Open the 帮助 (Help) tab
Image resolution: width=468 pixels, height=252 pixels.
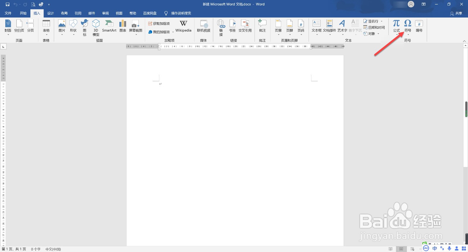pyautogui.click(x=133, y=13)
